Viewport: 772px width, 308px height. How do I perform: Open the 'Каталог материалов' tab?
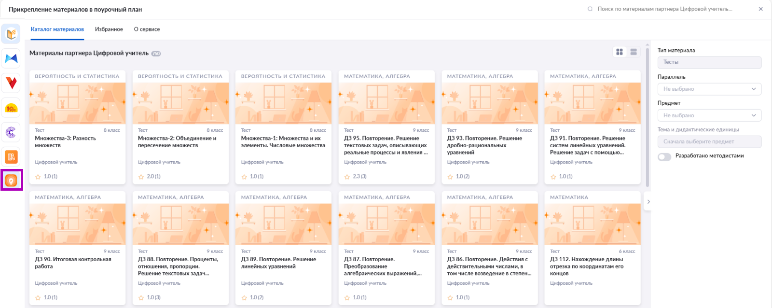tap(57, 29)
